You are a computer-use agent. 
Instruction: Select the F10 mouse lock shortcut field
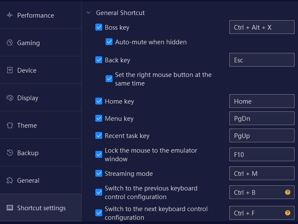click(262, 154)
